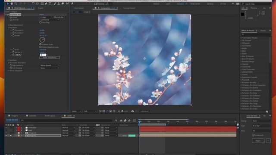This screenshot has width=276, height=155.
Task: Select the Rectangle shape tool
Action: click(42, 4)
